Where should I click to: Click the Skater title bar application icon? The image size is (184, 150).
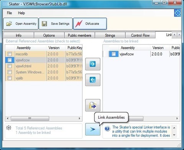click(x=5, y=4)
